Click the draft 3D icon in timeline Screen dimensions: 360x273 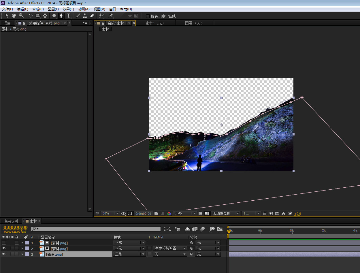click(x=177, y=229)
